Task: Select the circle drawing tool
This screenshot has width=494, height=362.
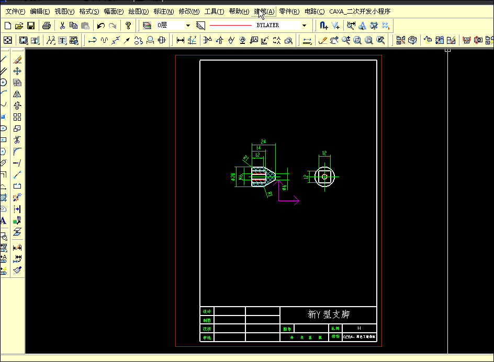Action: pos(3,83)
